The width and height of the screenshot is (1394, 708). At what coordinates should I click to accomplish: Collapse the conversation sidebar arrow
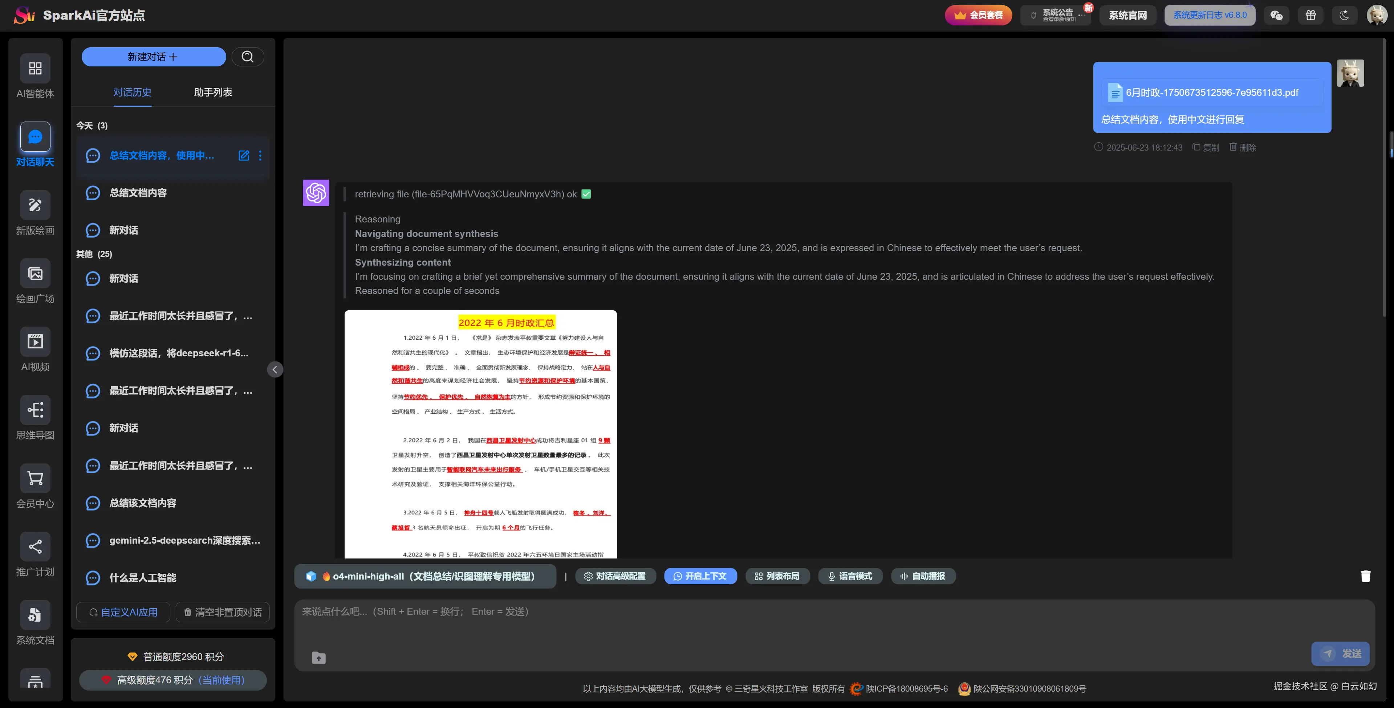(x=275, y=369)
